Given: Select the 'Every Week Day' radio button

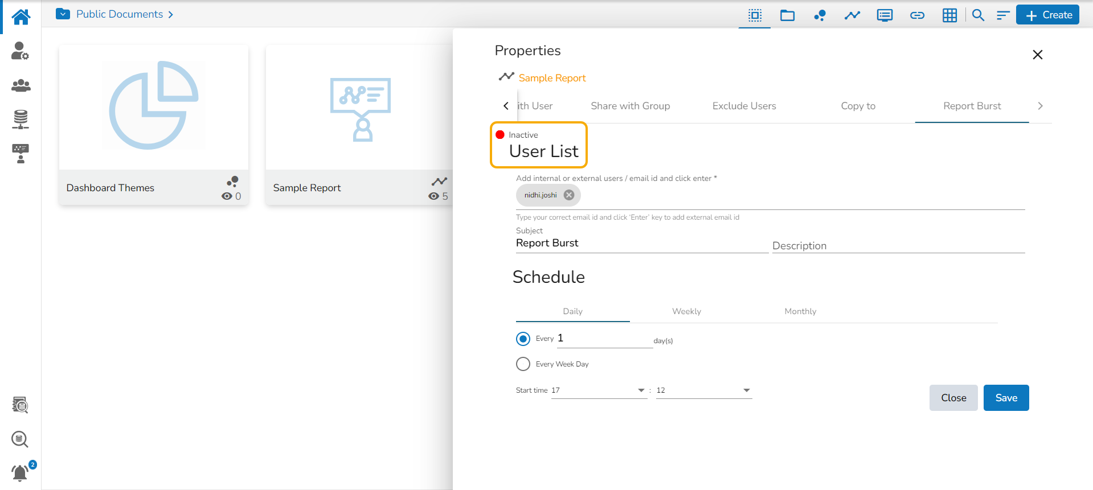Looking at the screenshot, I should (x=523, y=364).
